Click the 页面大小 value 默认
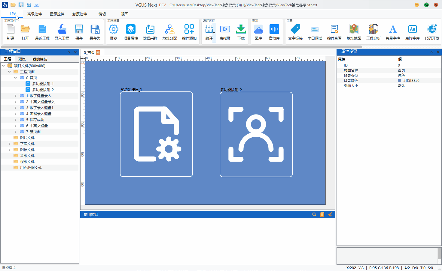The image size is (442, 271). click(401, 85)
